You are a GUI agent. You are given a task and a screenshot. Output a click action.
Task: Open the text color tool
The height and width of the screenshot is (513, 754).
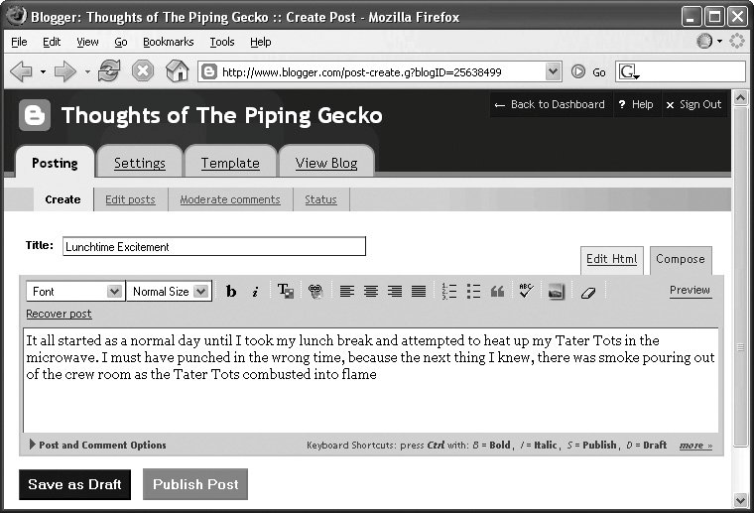(285, 291)
